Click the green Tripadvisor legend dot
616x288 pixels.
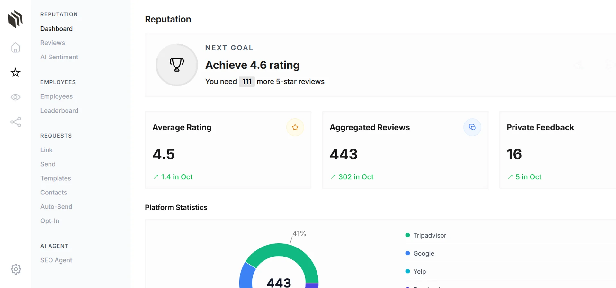click(408, 235)
